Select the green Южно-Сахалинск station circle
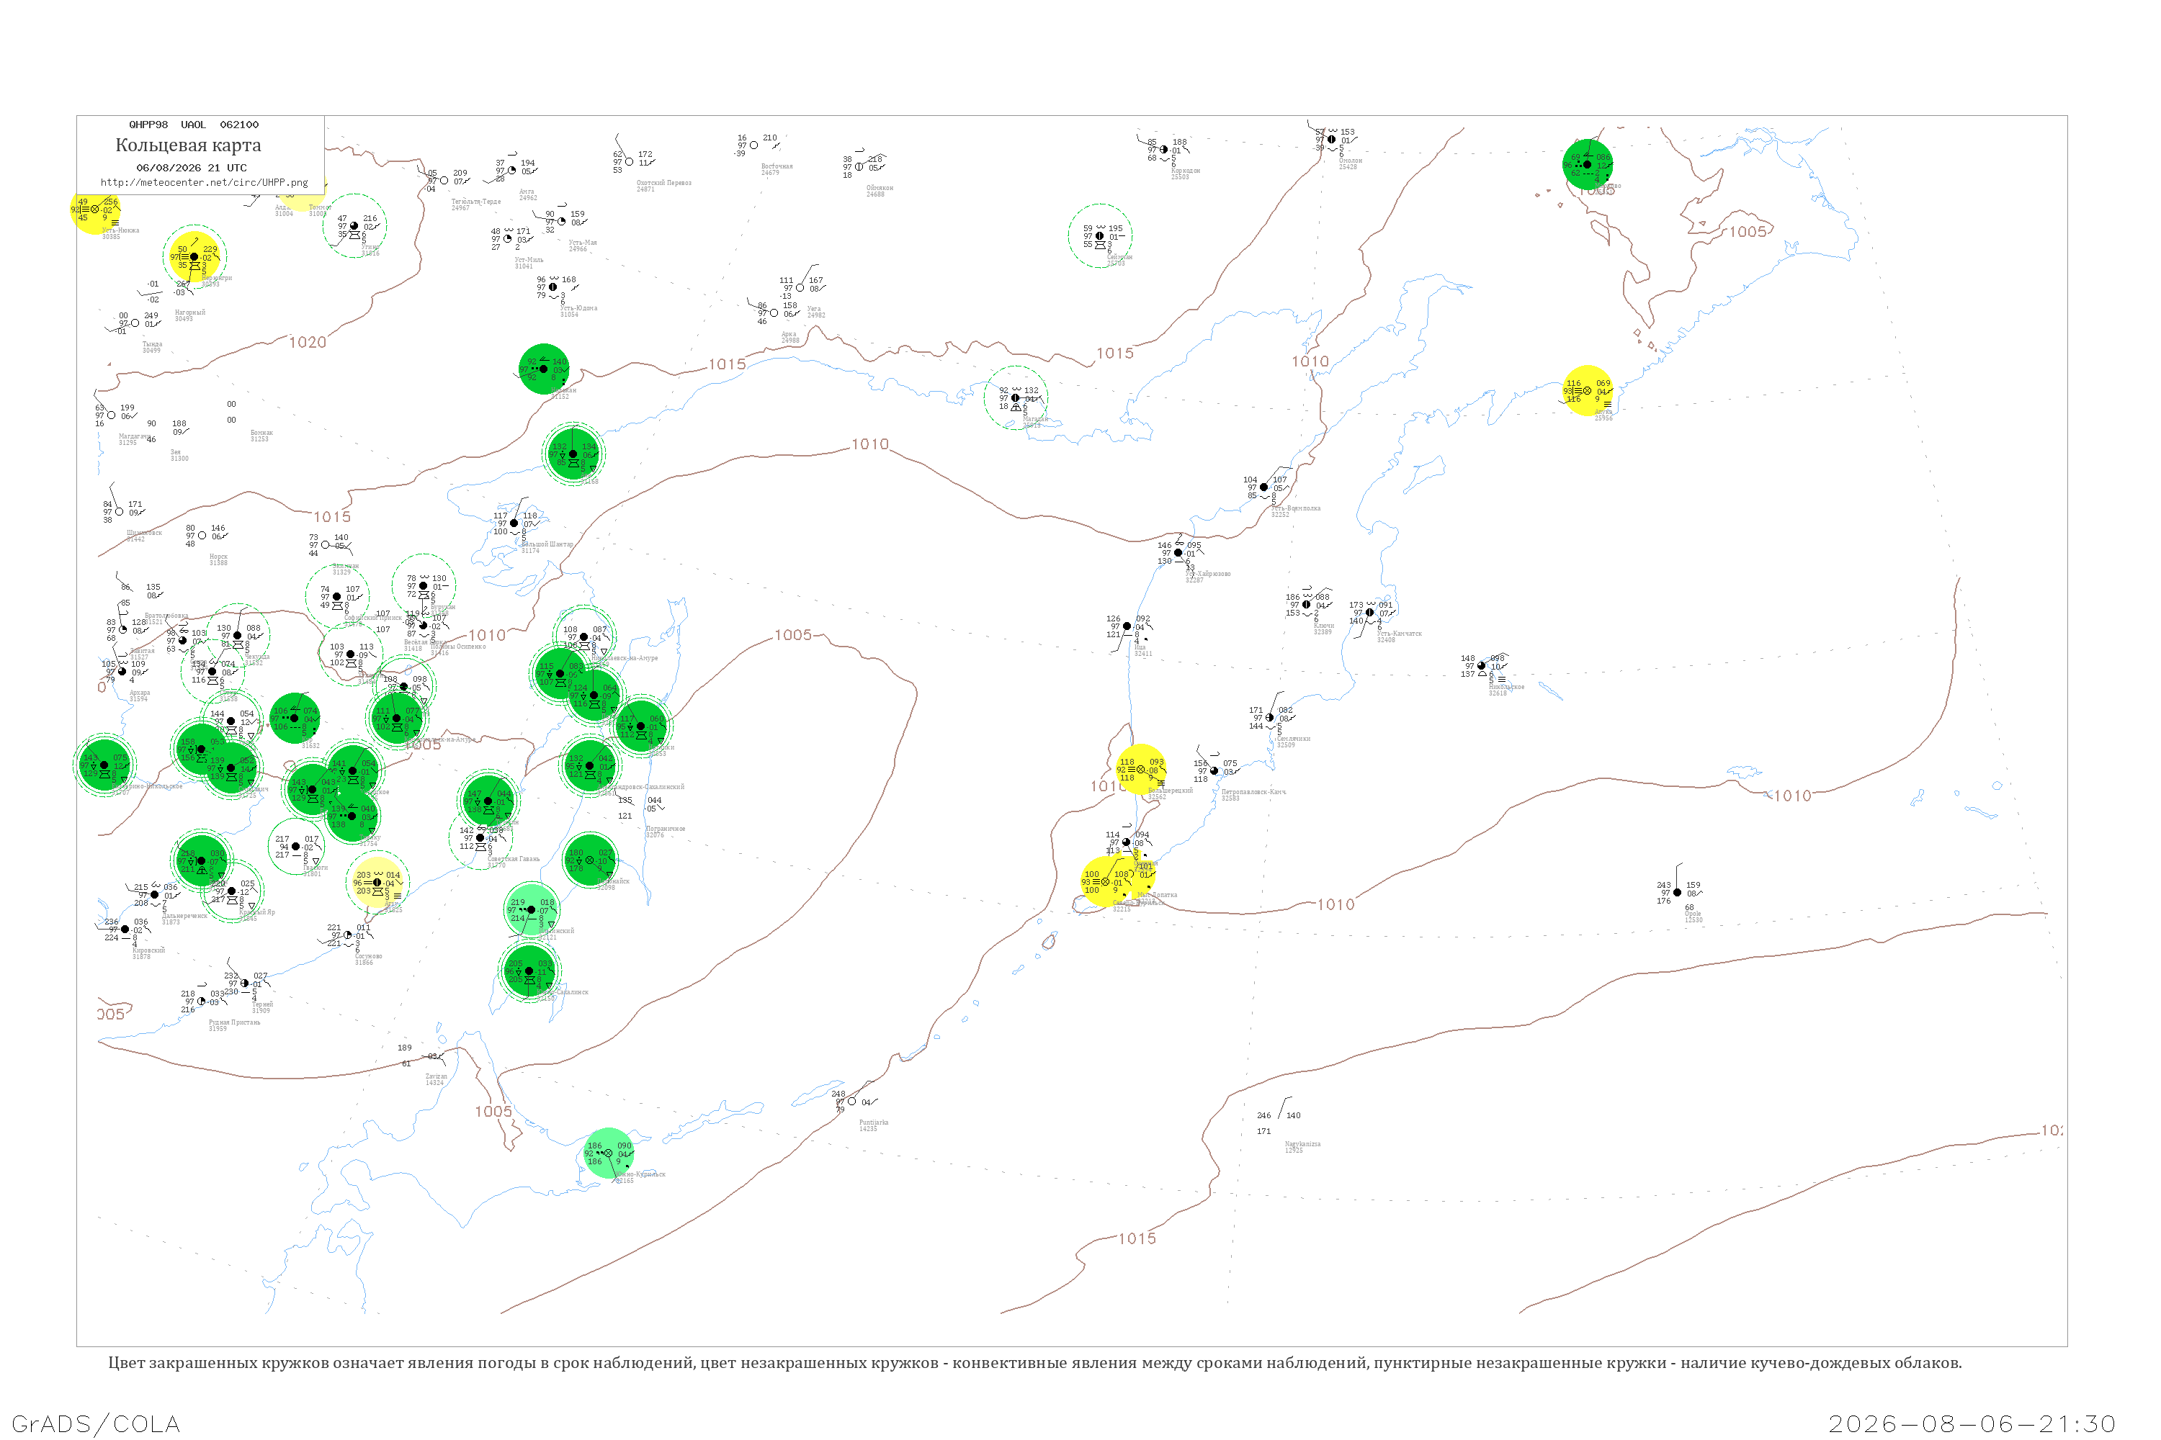 529,971
